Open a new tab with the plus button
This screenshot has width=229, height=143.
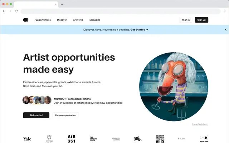[62, 5]
